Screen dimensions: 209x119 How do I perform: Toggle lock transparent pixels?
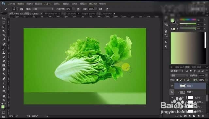[x=177, y=80]
